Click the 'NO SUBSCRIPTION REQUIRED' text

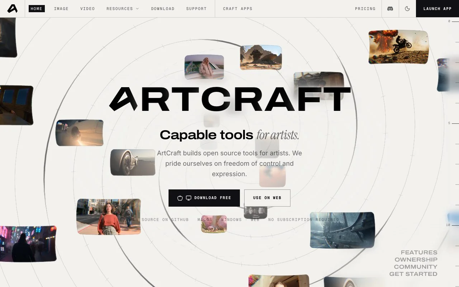tap(303, 220)
